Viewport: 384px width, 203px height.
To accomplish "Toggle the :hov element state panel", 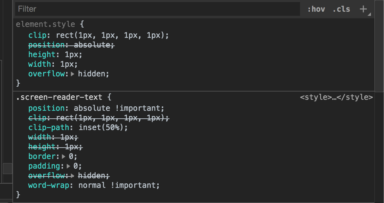I will pos(316,9).
